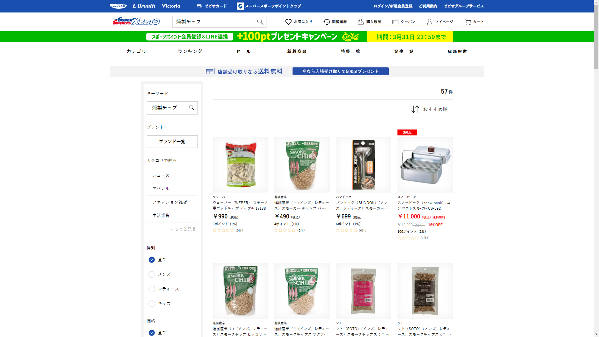Expand the シューズ category filter
The image size is (599, 337).
pyautogui.click(x=161, y=175)
